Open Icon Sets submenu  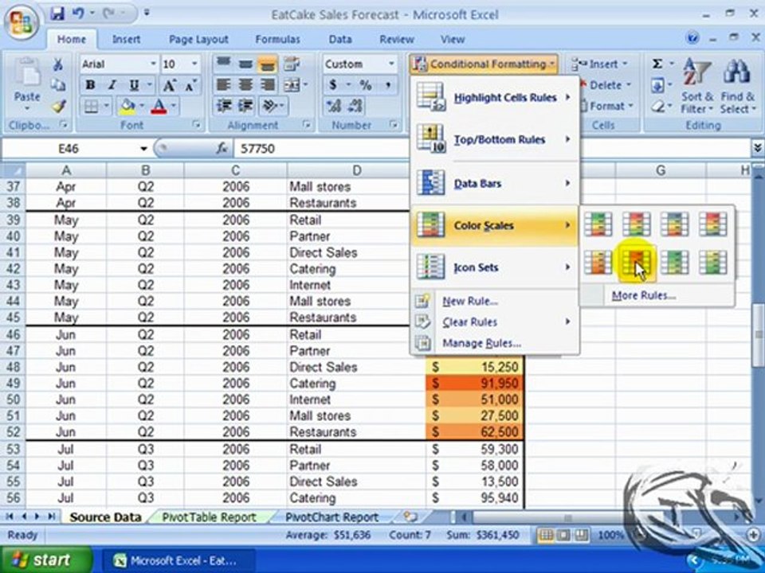(x=495, y=267)
